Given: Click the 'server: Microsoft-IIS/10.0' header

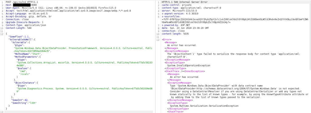Looking at the screenshot, I should coord(179,11).
